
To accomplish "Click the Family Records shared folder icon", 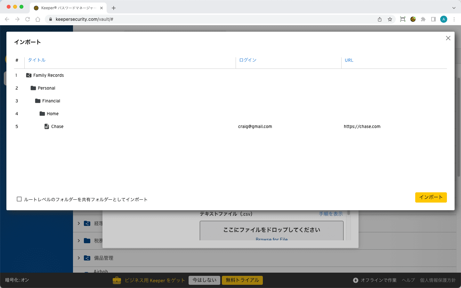I will click(x=29, y=76).
